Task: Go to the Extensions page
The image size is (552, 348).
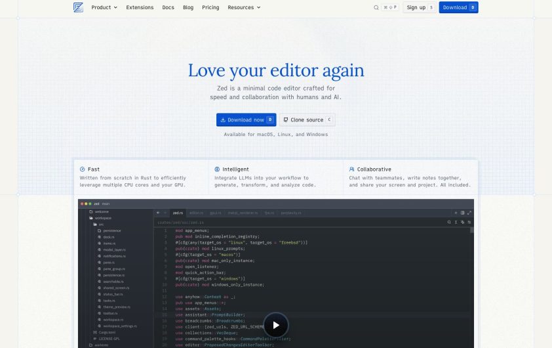Action: coord(140,7)
